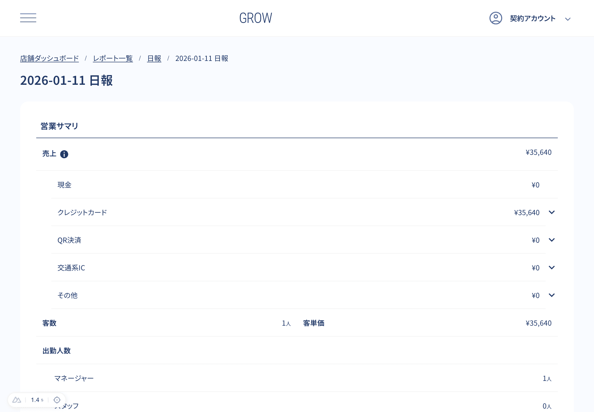Show the 売上 info tooltip icon
Image resolution: width=594 pixels, height=412 pixels.
pyautogui.click(x=64, y=154)
